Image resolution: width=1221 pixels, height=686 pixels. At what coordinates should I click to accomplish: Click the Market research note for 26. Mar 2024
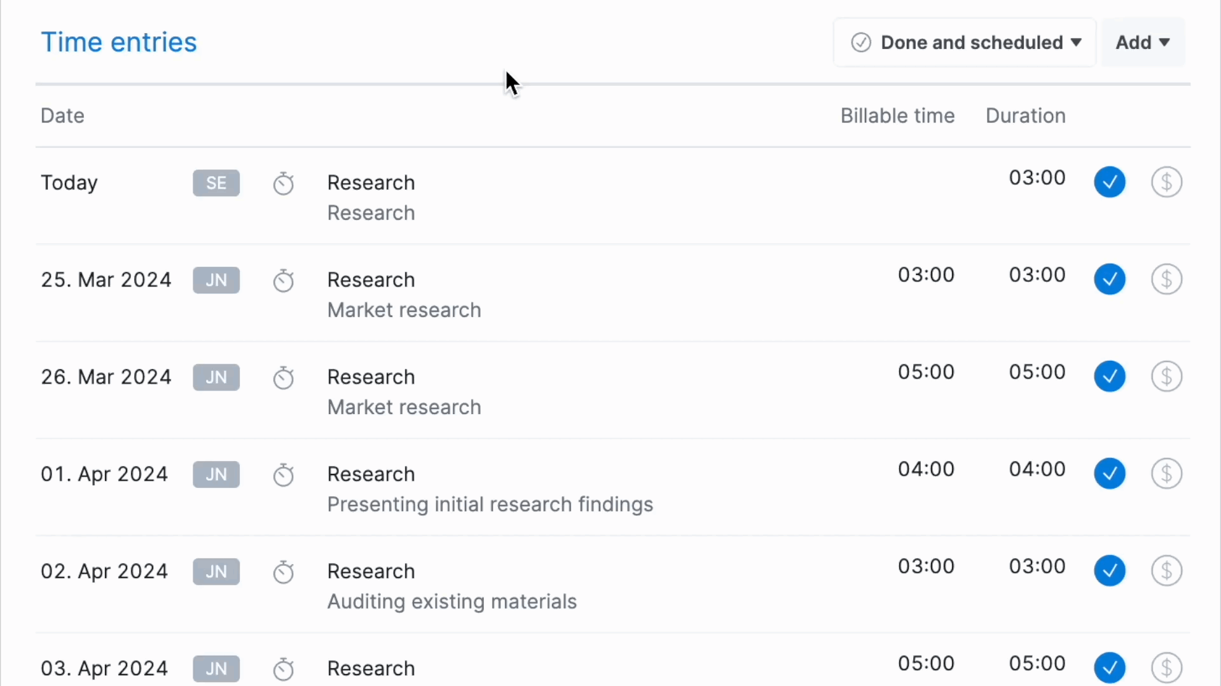point(404,408)
